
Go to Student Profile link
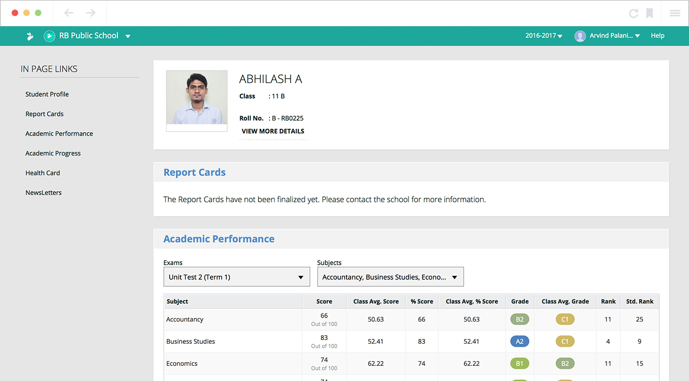(47, 94)
